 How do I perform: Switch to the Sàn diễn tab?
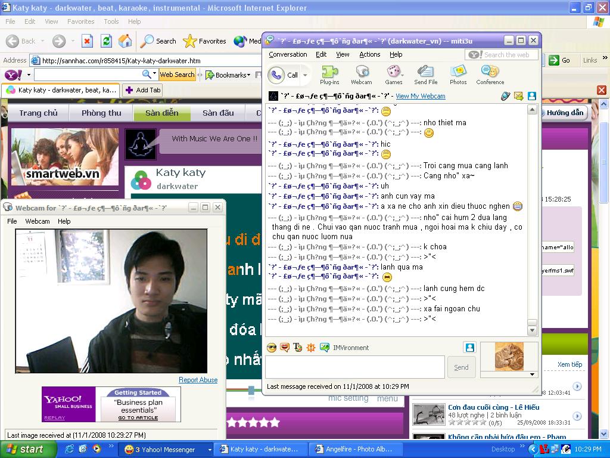click(x=161, y=113)
